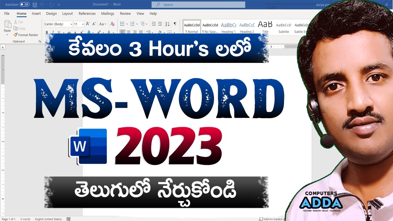Click the ruler tab selector at left corner
Screen dimensions: 393x221
(3, 47)
